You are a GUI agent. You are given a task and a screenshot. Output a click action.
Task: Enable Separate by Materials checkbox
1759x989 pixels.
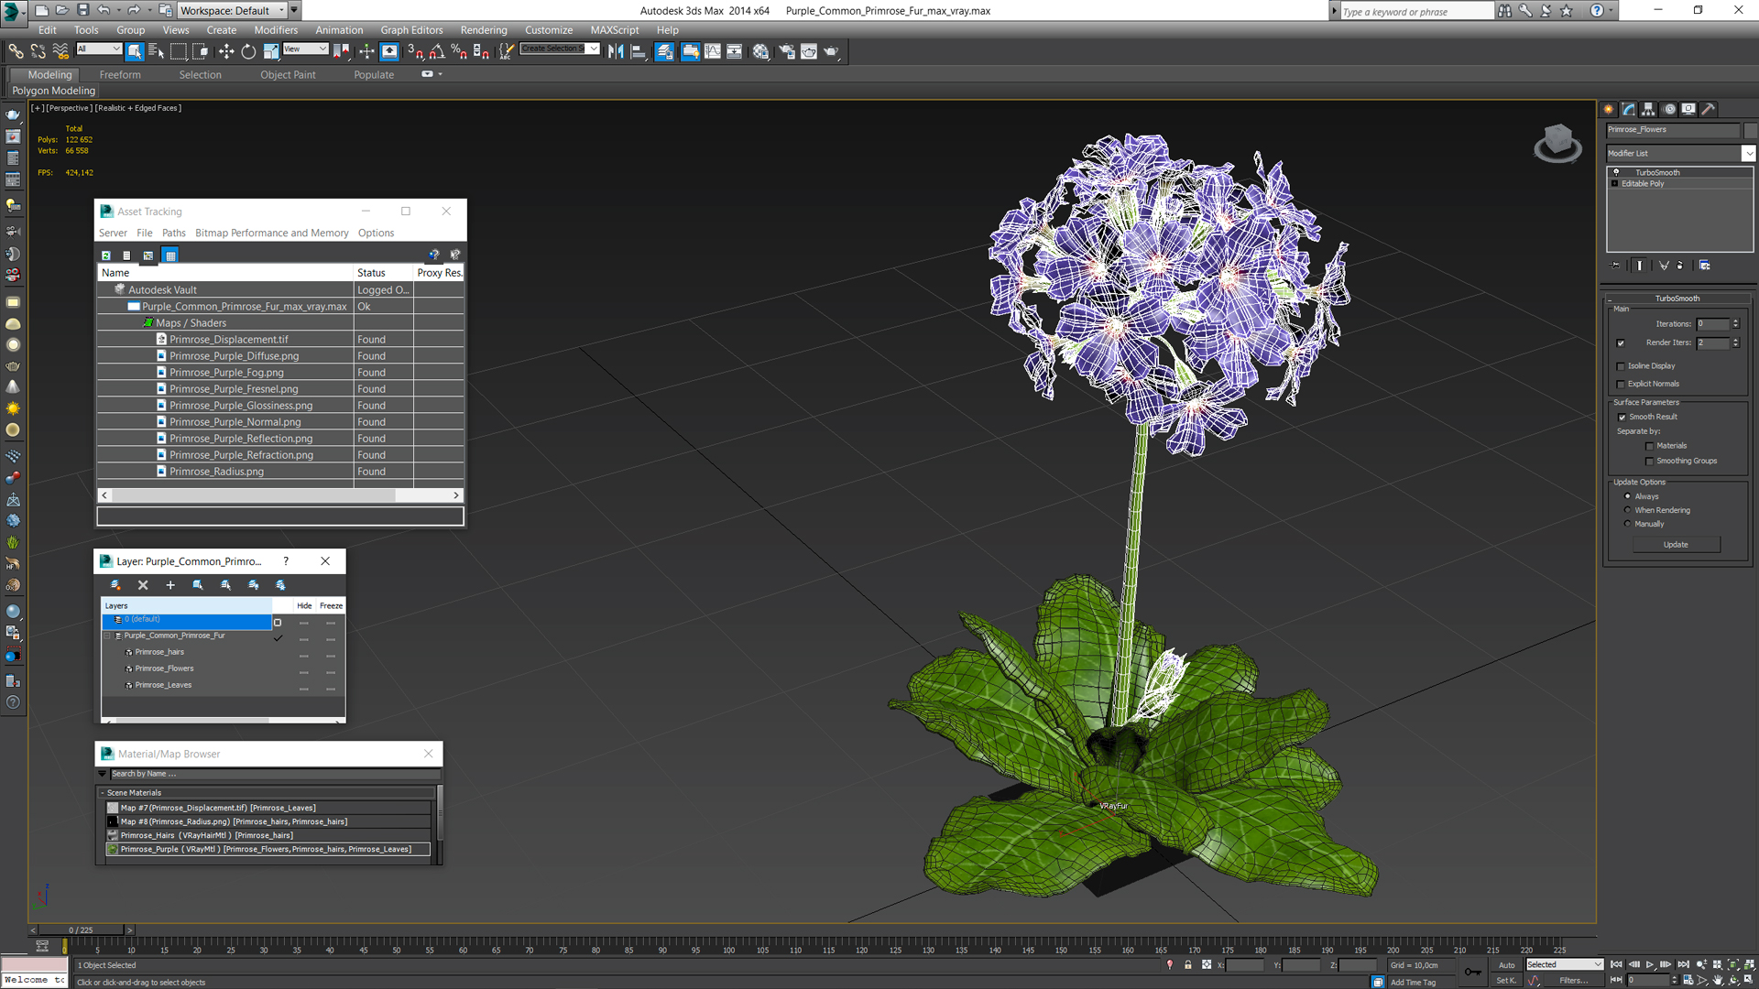click(1650, 447)
